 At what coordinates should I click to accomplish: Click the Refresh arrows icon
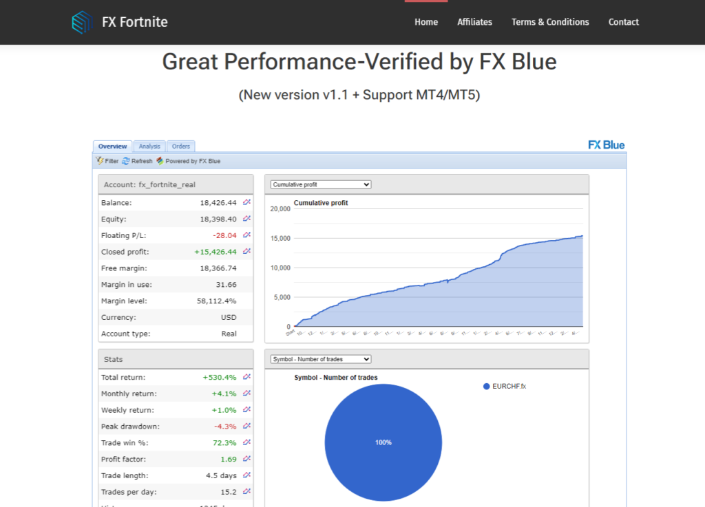pos(125,161)
